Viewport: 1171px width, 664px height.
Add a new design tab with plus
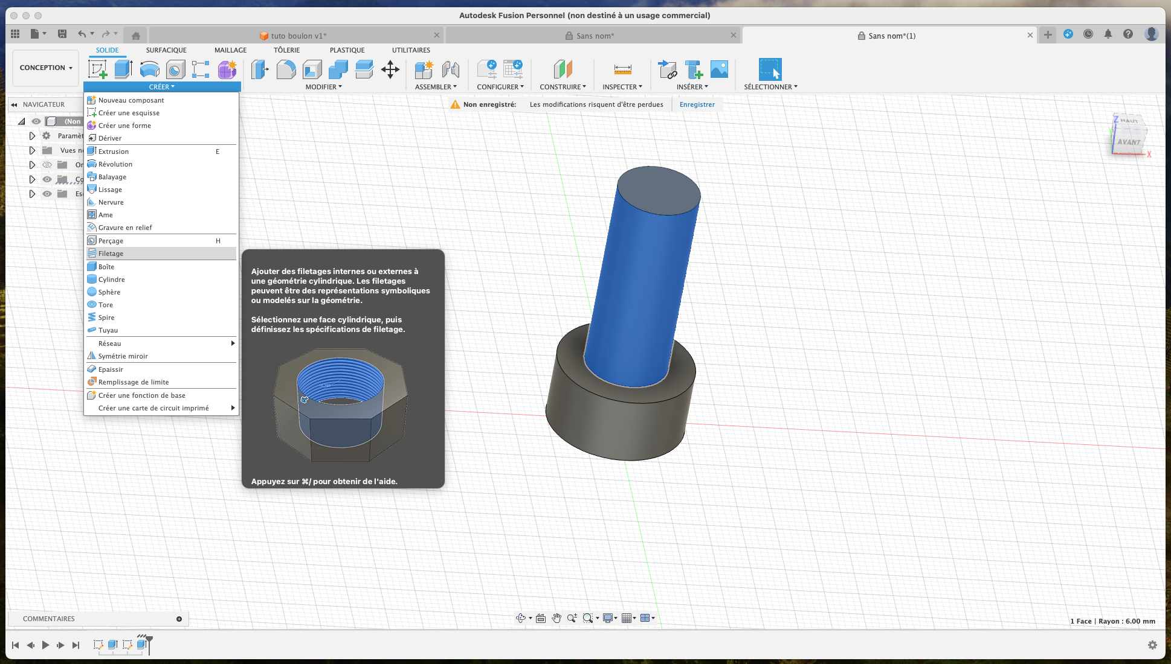(x=1048, y=35)
